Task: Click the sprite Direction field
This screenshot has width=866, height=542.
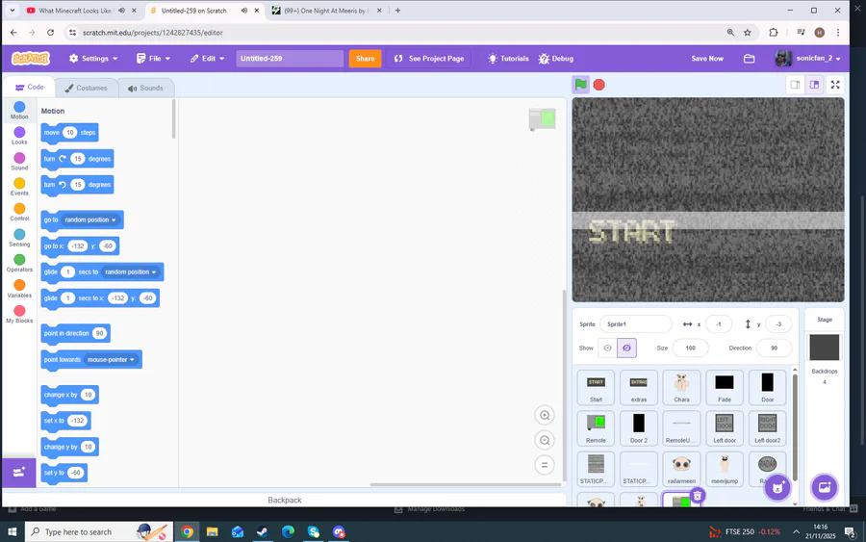Action: click(774, 348)
